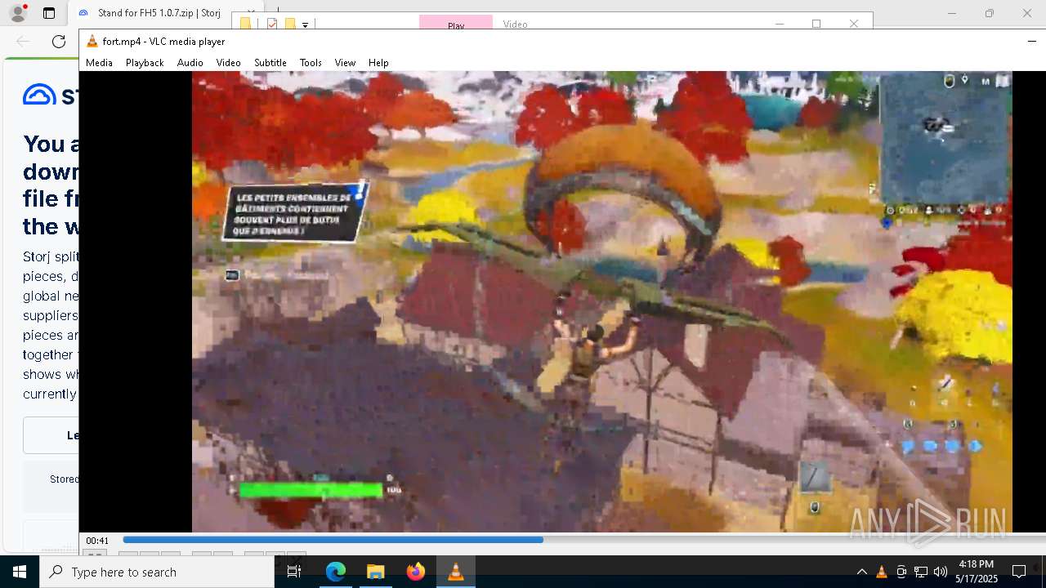The image size is (1046, 588).
Task: Open Microsoft Edge from taskbar
Action: coord(336,572)
